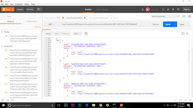Collapse JSON fold arrow at line 48
This screenshot has height=108, width=193.
pos(50,82)
